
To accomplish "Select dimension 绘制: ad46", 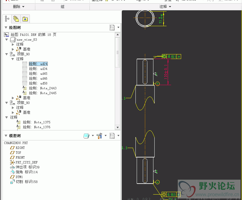I will (38, 78).
